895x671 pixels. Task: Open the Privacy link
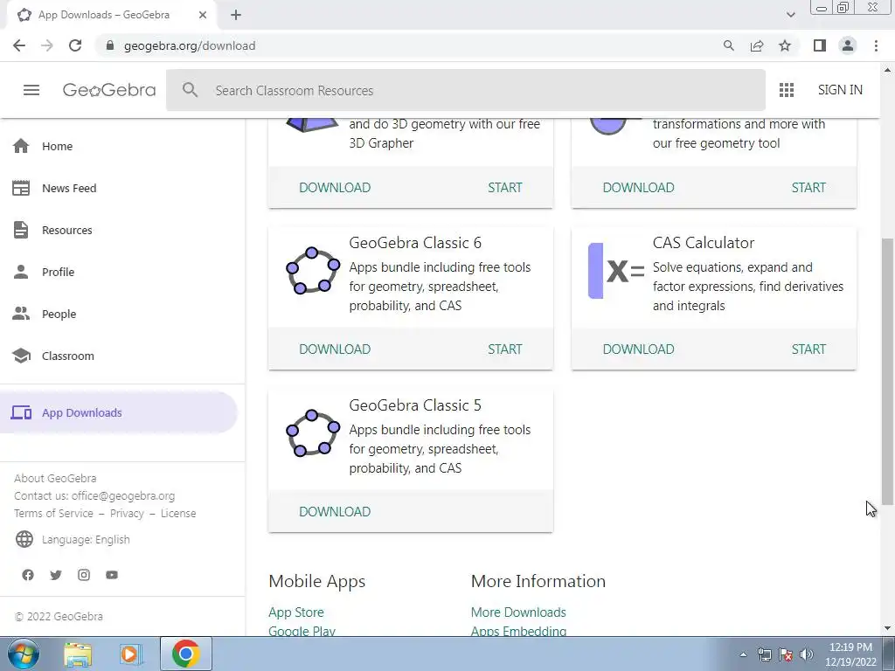127,513
